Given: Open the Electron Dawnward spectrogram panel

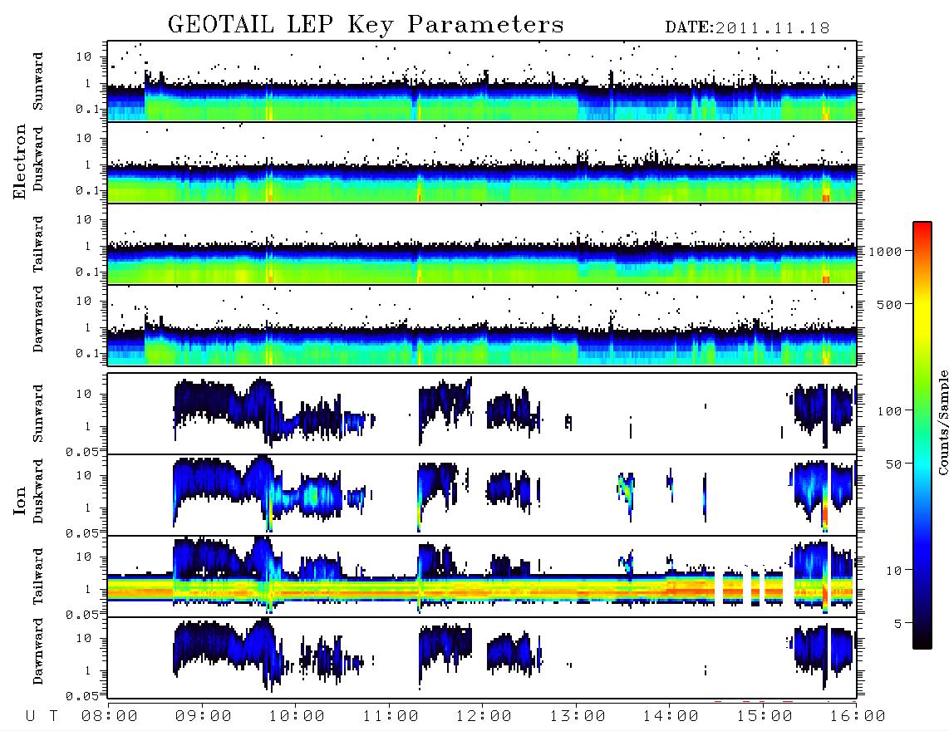Looking at the screenshot, I should coord(482,325).
